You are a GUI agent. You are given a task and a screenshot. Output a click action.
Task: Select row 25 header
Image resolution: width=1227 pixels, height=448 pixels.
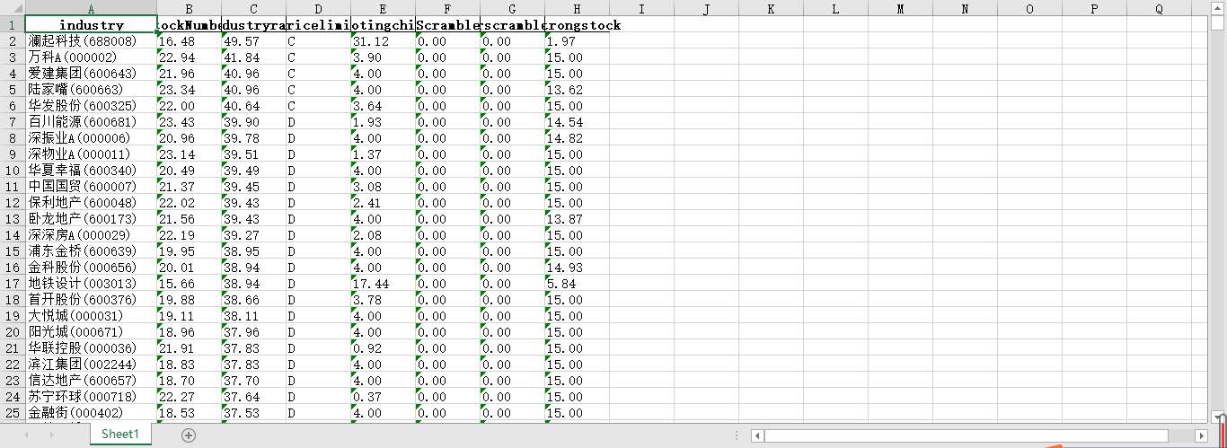pyautogui.click(x=13, y=412)
